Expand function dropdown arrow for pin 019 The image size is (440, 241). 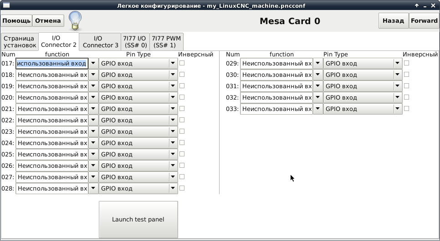(93, 86)
